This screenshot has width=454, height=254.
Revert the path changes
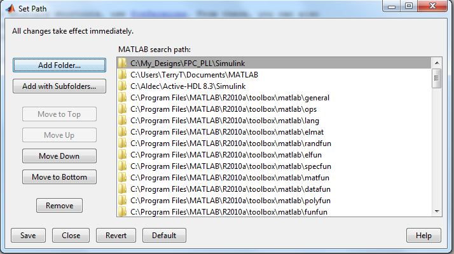pyautogui.click(x=116, y=236)
